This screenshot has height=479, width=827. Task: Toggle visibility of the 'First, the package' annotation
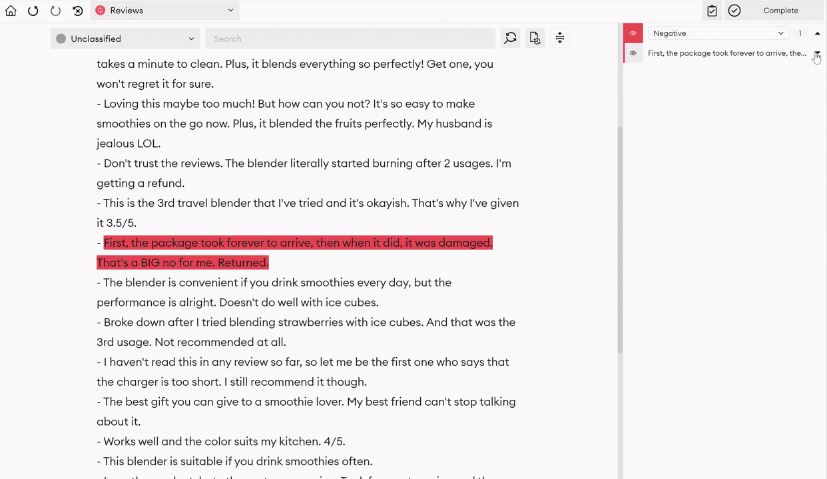click(633, 53)
